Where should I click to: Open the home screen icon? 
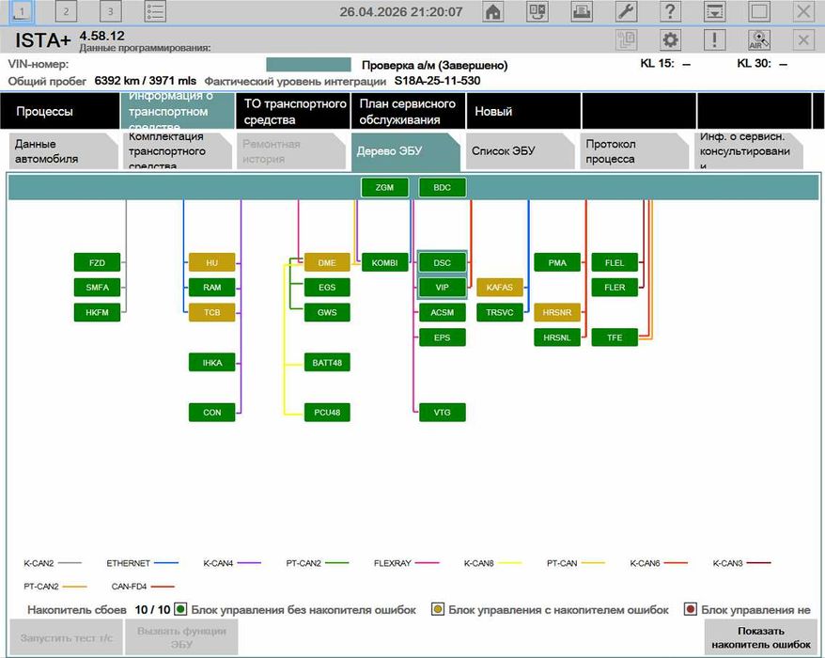tap(492, 11)
